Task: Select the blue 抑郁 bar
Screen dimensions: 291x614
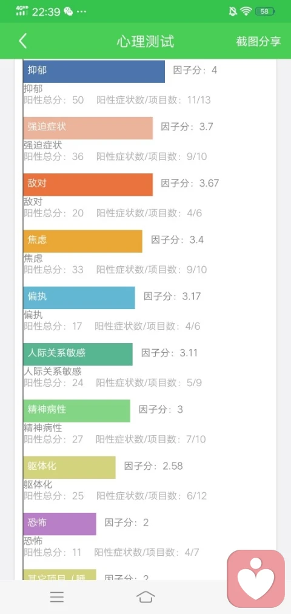Action: tap(94, 72)
